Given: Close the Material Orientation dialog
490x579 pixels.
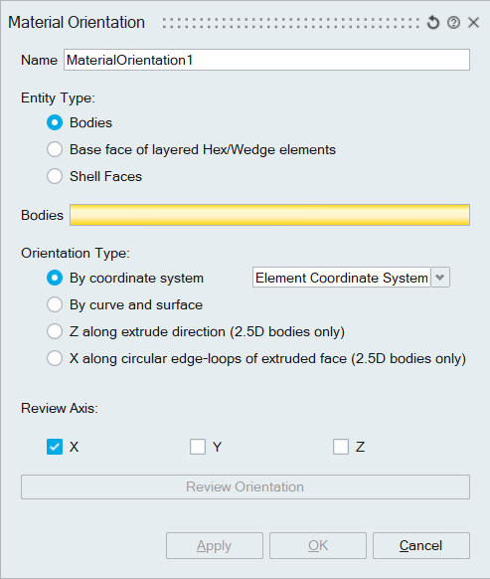Looking at the screenshot, I should [473, 23].
